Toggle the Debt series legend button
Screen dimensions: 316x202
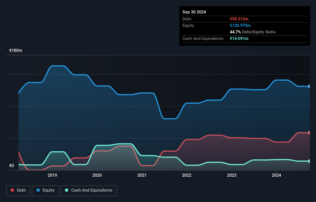click(18, 190)
